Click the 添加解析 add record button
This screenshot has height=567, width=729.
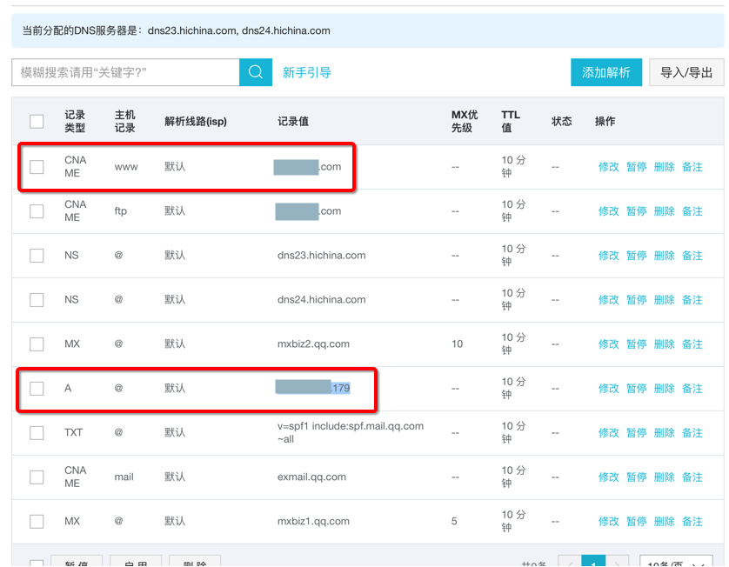606,72
